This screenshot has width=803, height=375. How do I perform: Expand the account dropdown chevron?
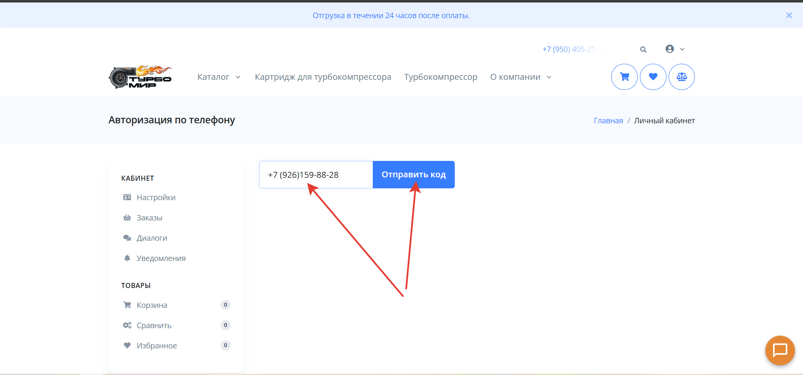pos(682,49)
